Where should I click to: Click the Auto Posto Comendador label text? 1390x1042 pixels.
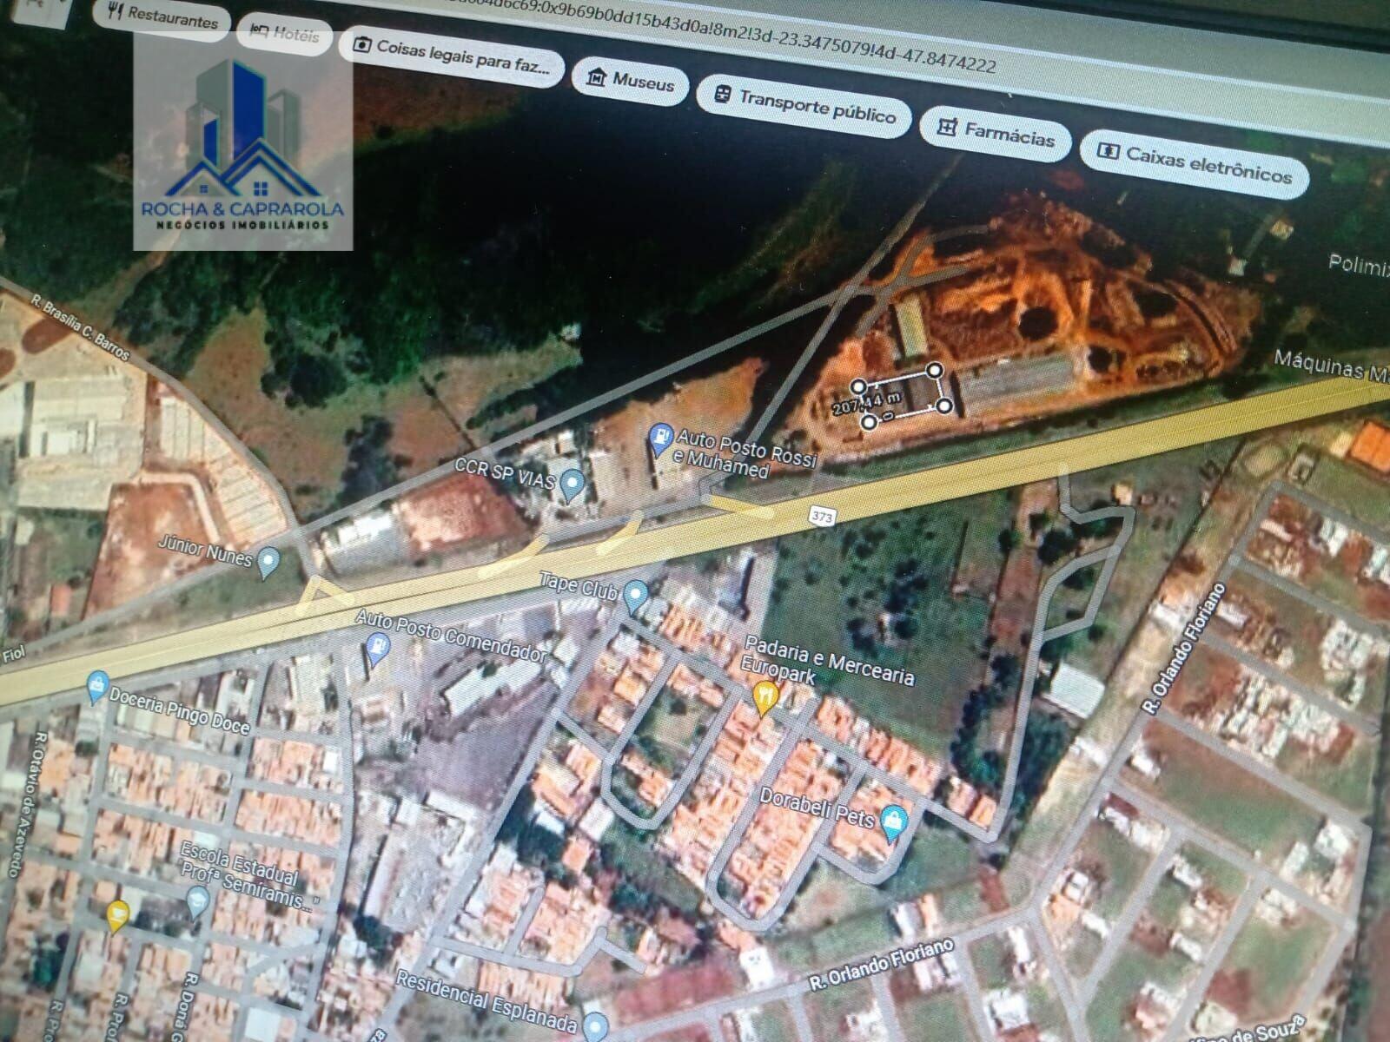452,636
